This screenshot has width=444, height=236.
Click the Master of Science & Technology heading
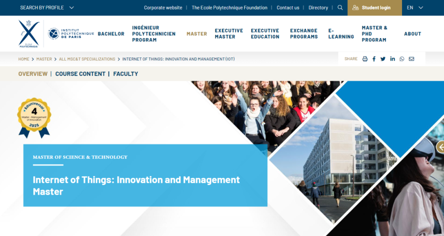pyautogui.click(x=80, y=157)
